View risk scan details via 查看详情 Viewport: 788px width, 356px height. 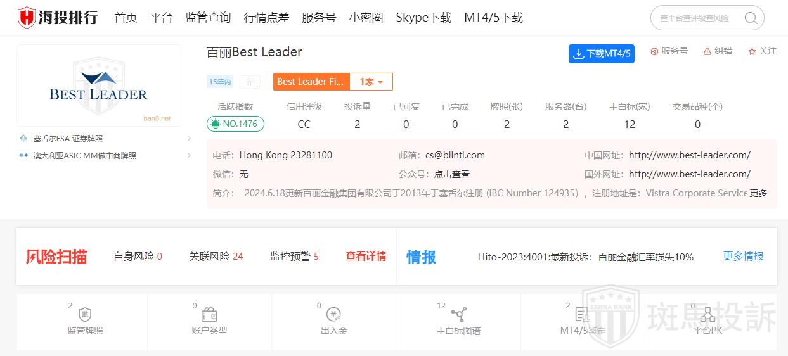click(366, 257)
